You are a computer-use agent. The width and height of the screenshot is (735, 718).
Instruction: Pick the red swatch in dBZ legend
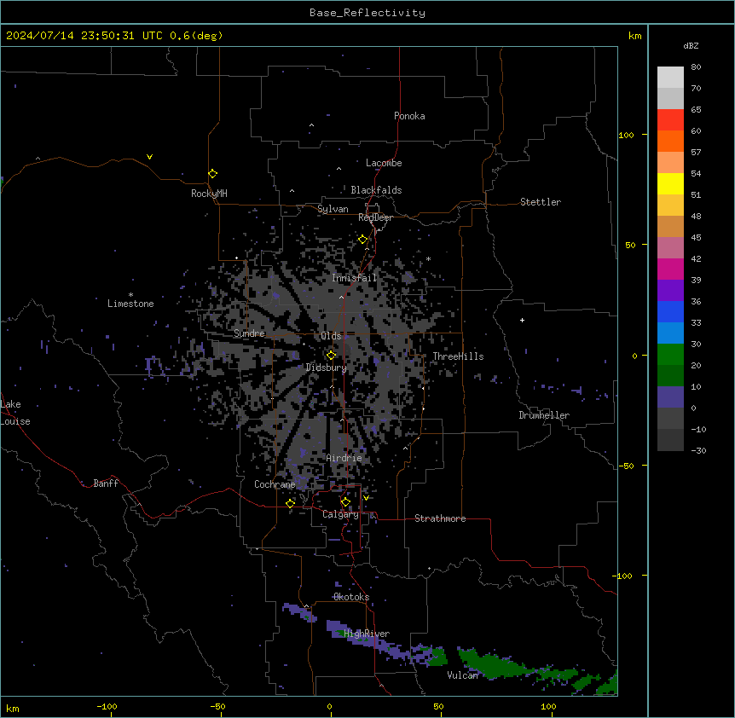pos(670,119)
